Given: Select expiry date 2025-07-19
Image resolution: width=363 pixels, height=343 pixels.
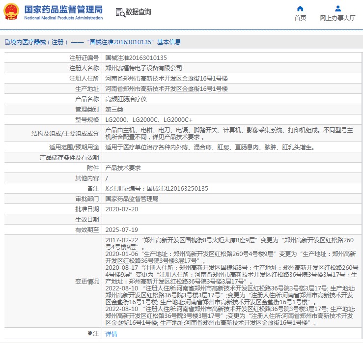Looking at the screenshot, I should tap(121, 230).
